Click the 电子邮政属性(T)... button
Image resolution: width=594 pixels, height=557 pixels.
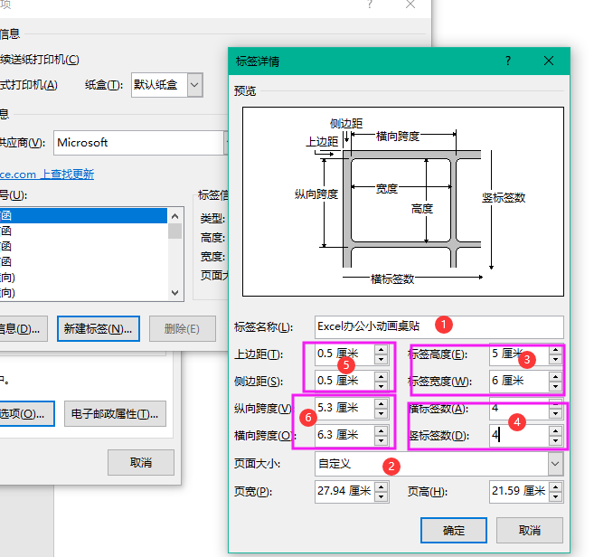(115, 414)
